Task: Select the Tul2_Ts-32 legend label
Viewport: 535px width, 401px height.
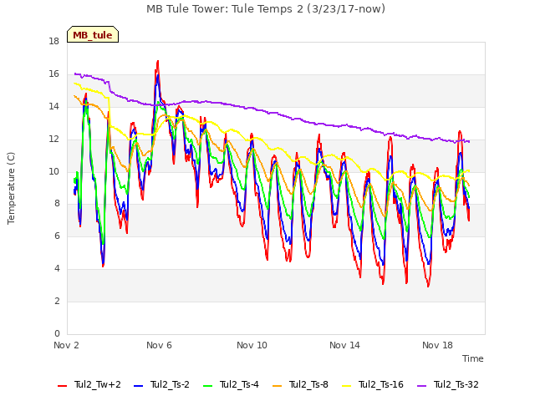Action: click(x=456, y=384)
